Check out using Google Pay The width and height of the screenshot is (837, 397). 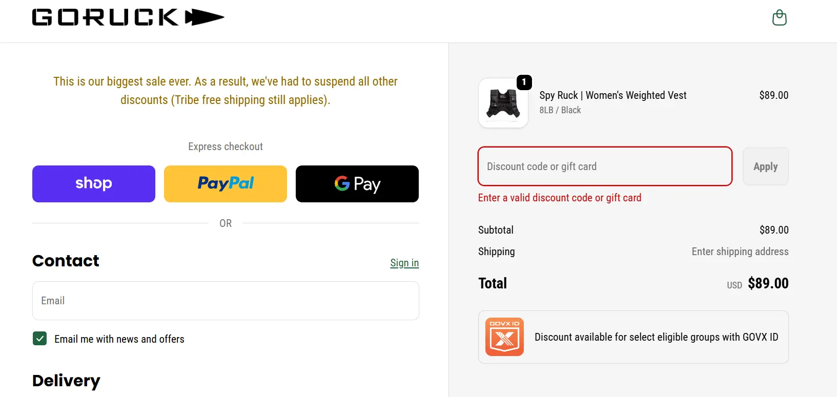(x=357, y=184)
